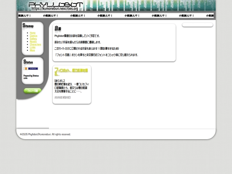Viewport: 232px width, 174px height.
Task: Click the 'Powerd by Status cafe' text
Action: (31, 77)
